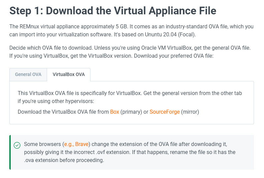
Task: Click the '.ova extension before proceeding' line
Action: (x=64, y=160)
